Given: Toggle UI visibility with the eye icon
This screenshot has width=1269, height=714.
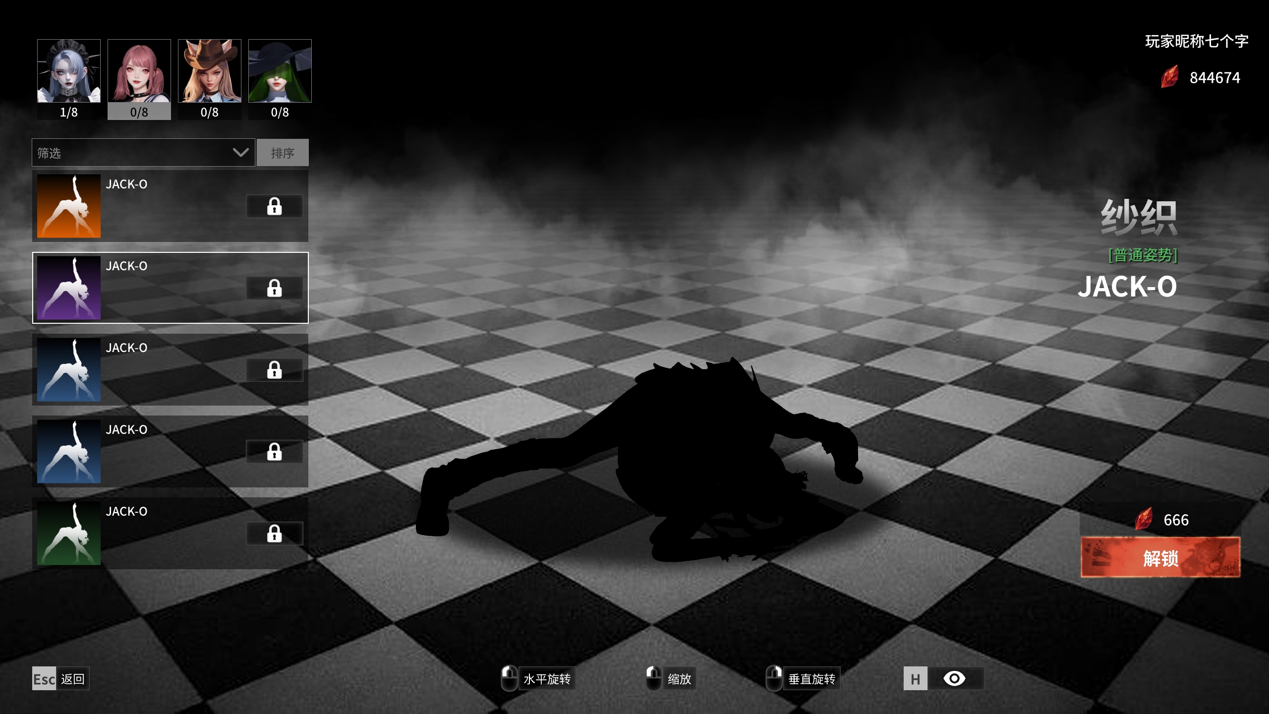Looking at the screenshot, I should [x=954, y=678].
